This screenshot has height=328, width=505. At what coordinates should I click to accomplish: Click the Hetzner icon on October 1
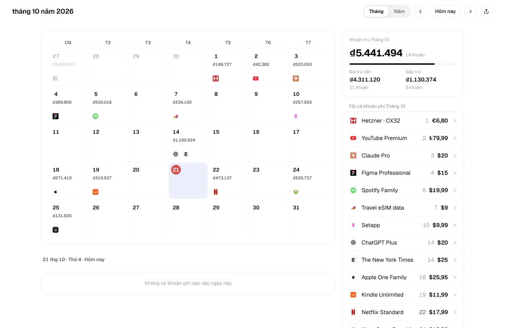(216, 79)
